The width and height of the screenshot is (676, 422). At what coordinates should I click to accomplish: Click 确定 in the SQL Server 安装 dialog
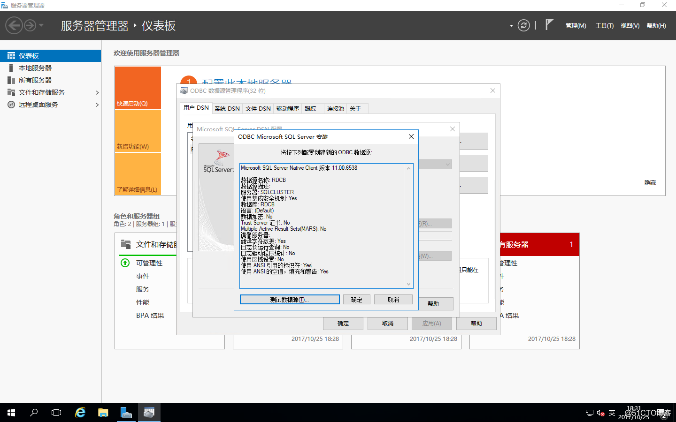point(357,300)
